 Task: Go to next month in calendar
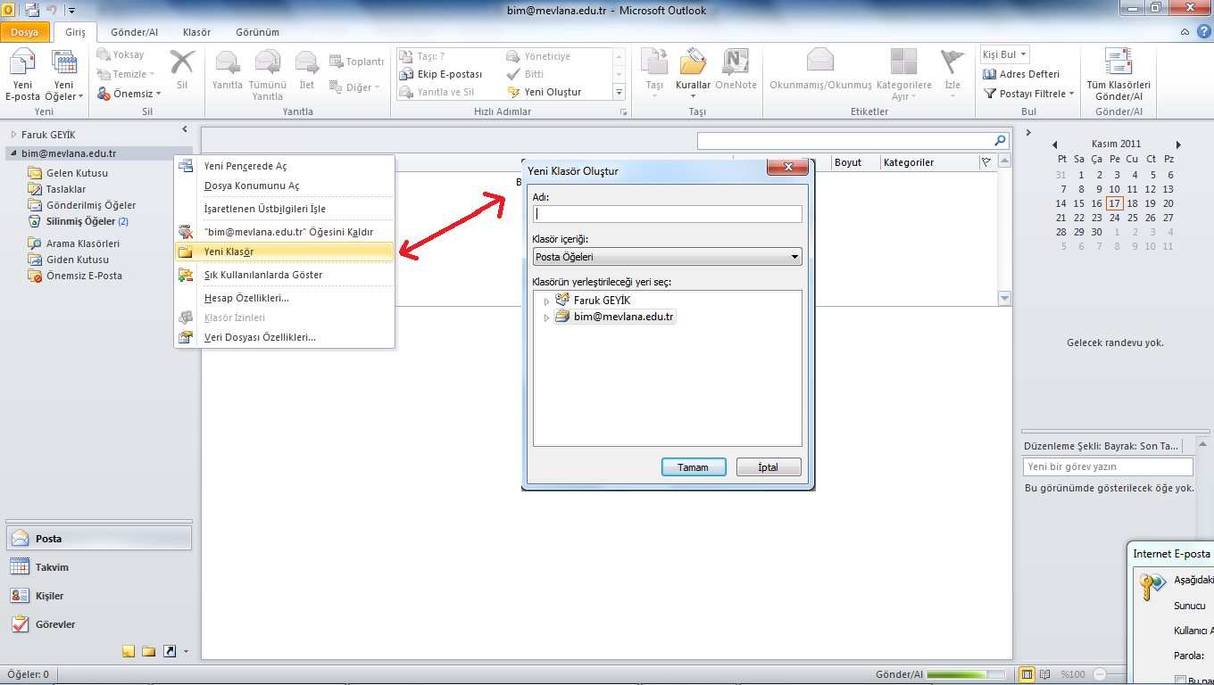coord(1178,144)
